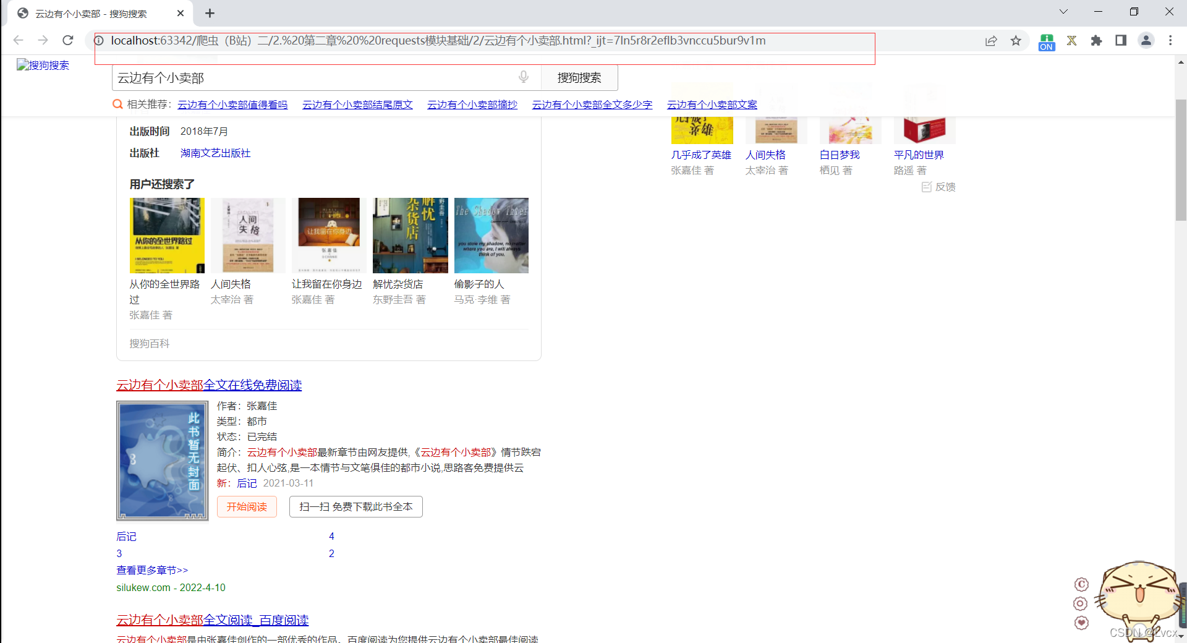Reload the page with refresh icon
1187x643 pixels.
click(68, 40)
